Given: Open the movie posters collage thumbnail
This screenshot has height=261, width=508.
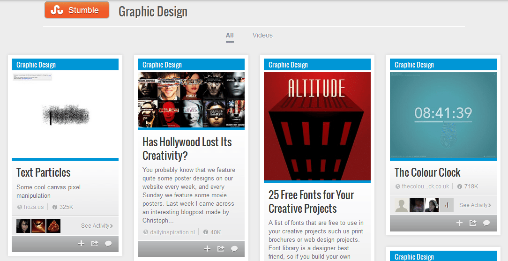Looking at the screenshot, I should pos(191,100).
